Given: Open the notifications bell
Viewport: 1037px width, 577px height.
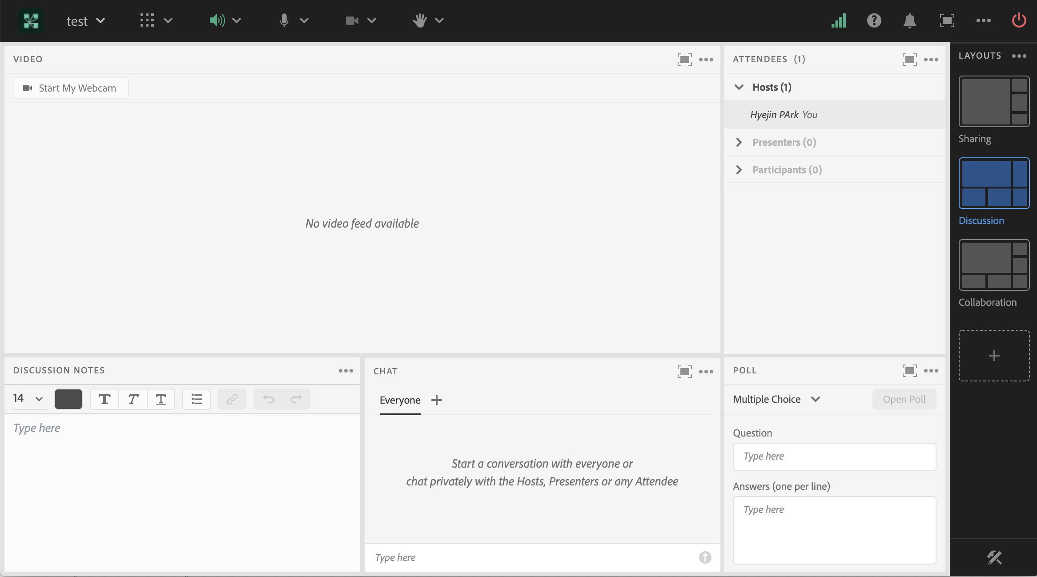Looking at the screenshot, I should [909, 20].
